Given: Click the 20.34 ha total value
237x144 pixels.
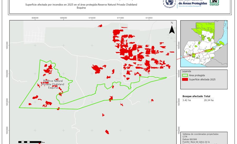Looking at the screenshot, I should pos(209,100).
